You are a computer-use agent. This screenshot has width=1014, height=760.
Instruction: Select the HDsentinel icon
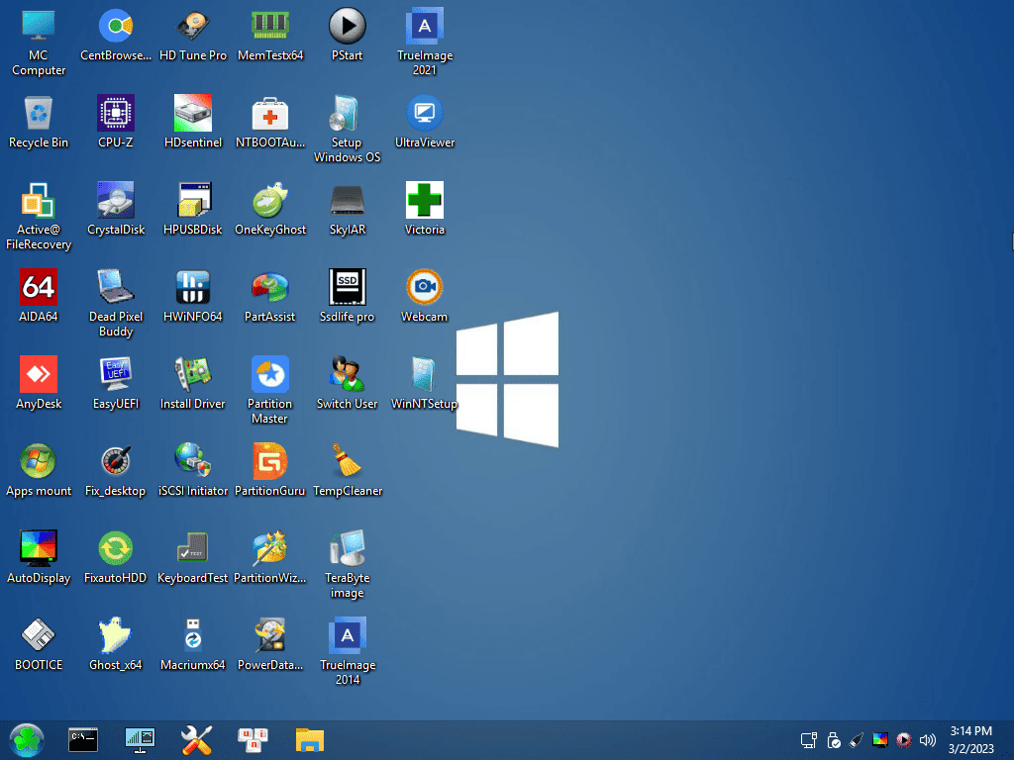pyautogui.click(x=193, y=113)
